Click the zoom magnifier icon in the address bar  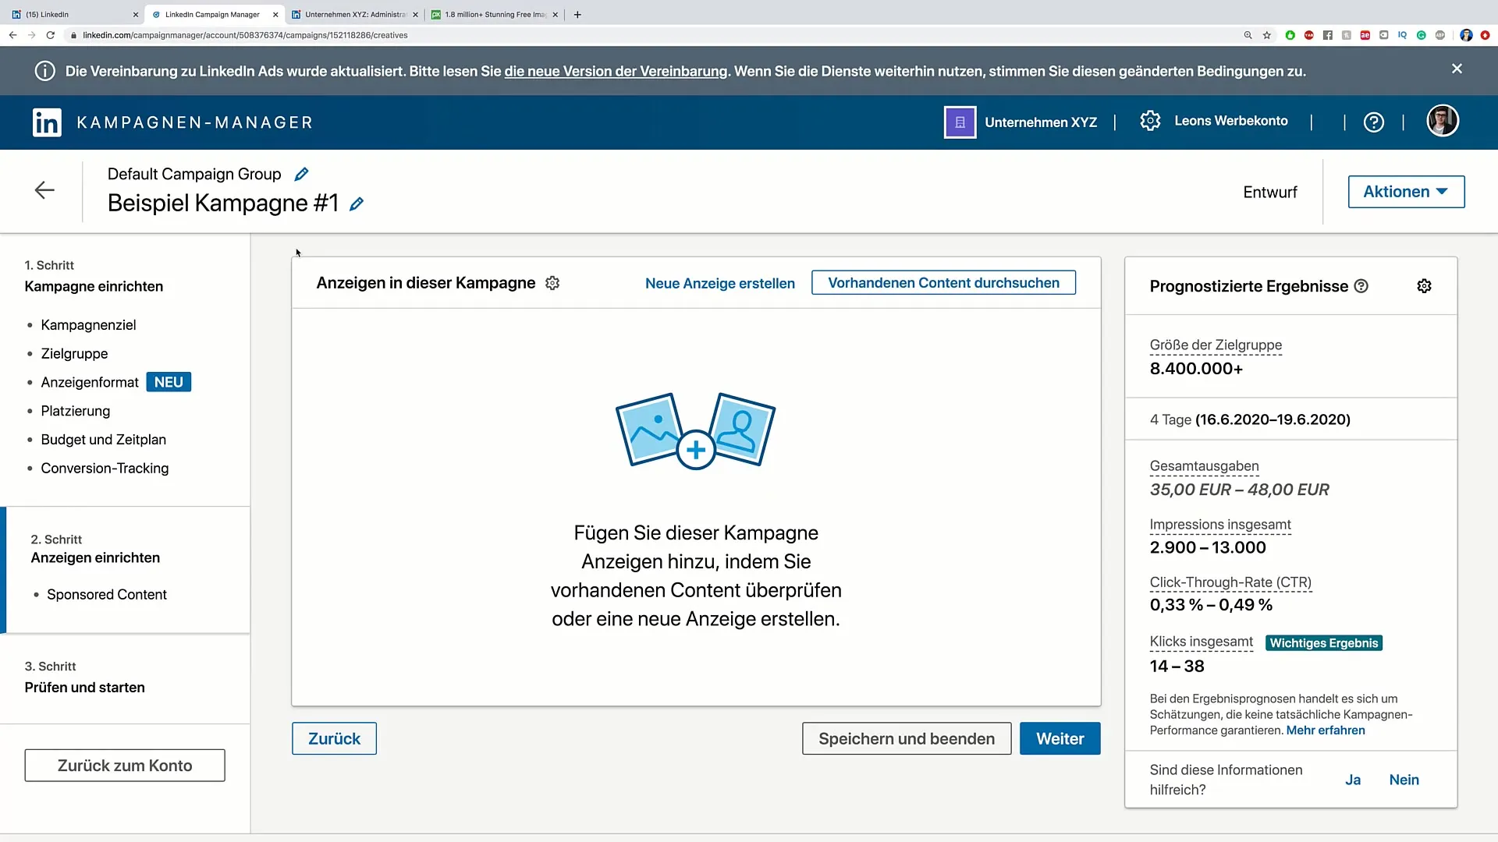pos(1248,35)
